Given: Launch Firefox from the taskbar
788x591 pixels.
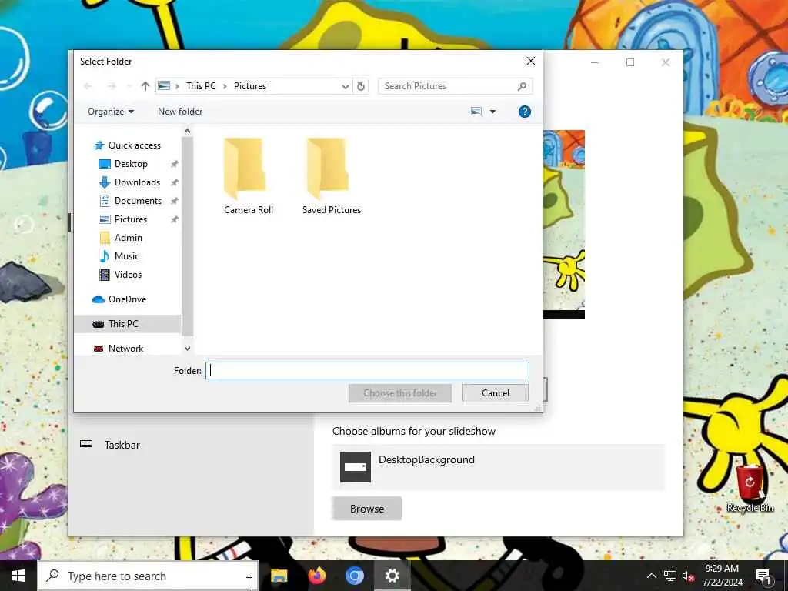Looking at the screenshot, I should [316, 576].
